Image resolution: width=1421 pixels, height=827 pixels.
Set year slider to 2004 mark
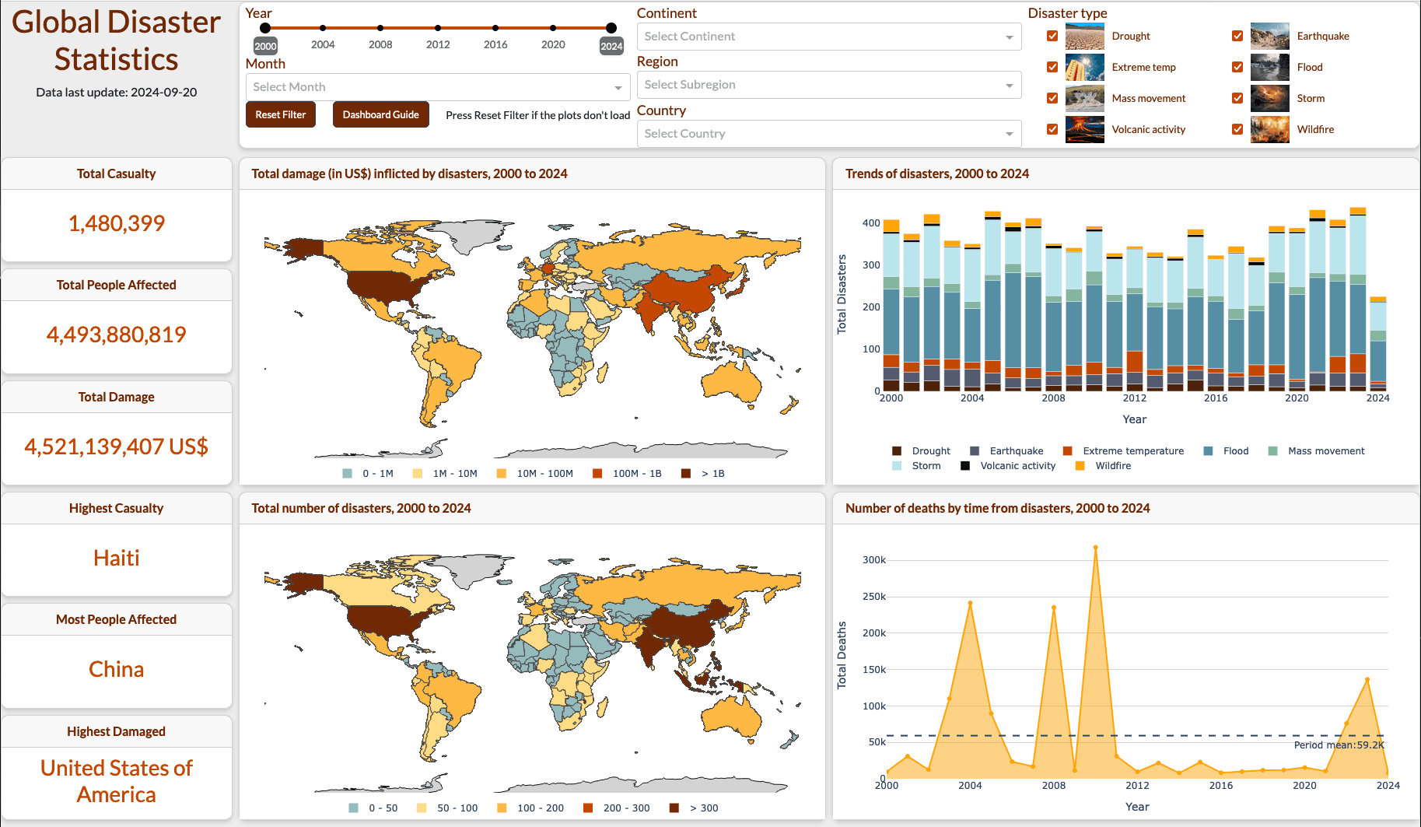323,28
